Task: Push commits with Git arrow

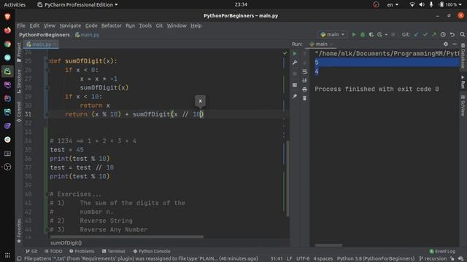Action: (x=434, y=34)
